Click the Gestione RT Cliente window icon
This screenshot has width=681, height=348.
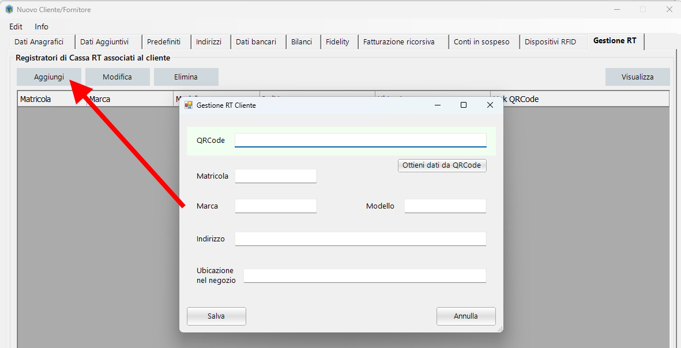point(189,105)
